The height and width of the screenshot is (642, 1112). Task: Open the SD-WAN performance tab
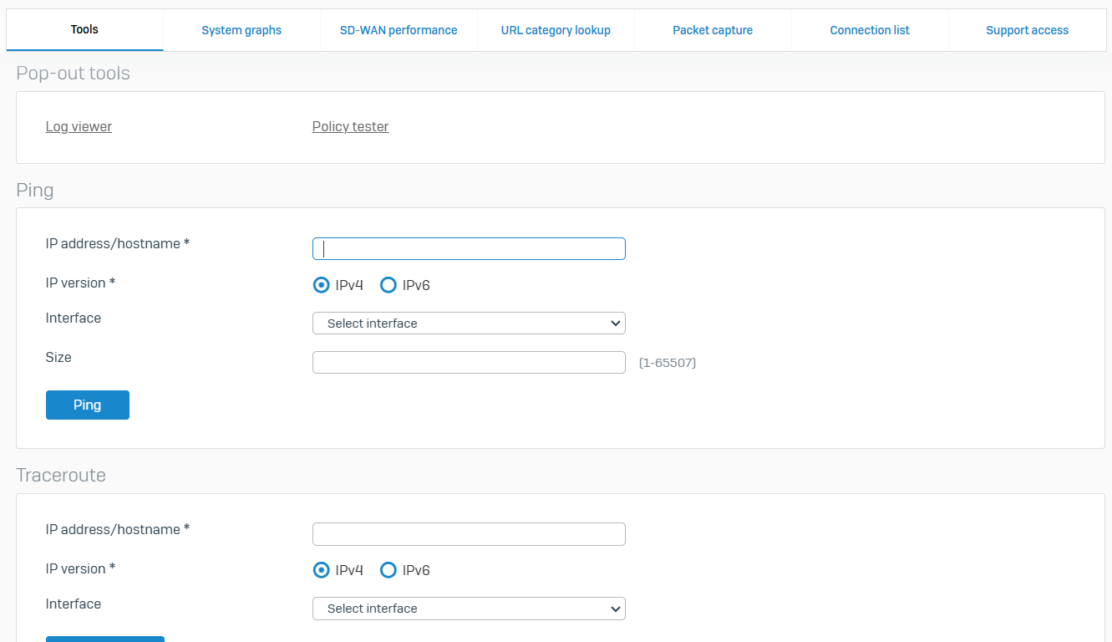(399, 30)
